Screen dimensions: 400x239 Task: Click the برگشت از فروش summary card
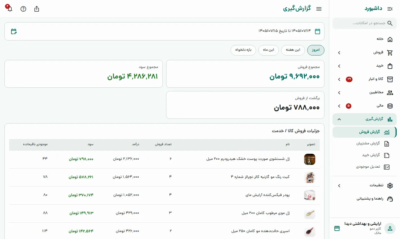(245, 105)
